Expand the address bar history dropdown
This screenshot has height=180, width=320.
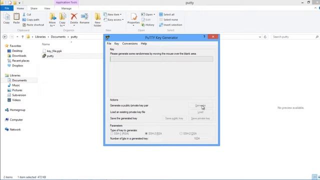pyautogui.click(x=260, y=37)
